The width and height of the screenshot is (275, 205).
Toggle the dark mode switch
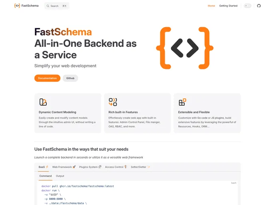[x=247, y=6]
